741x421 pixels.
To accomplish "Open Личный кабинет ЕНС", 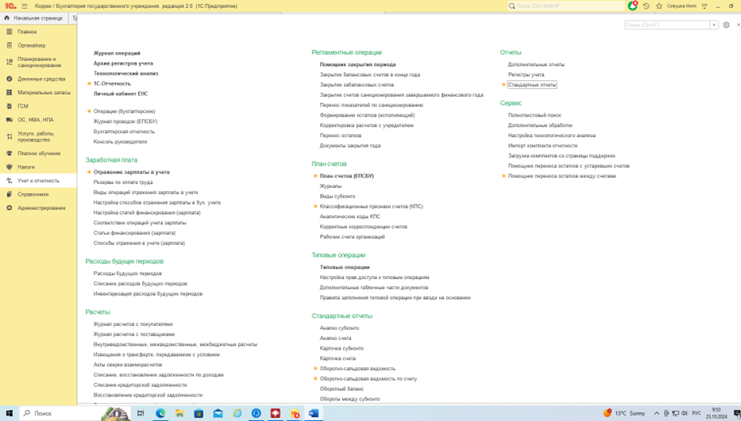I will coord(121,94).
